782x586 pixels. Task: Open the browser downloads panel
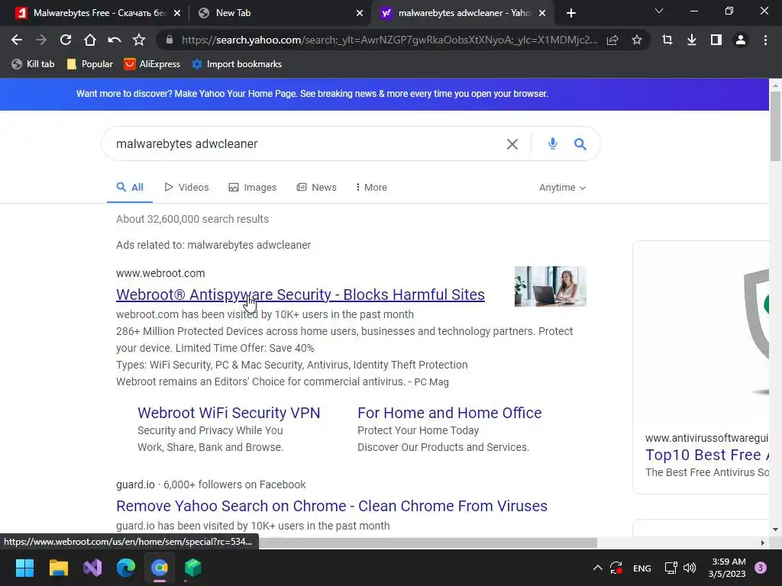[x=692, y=40]
